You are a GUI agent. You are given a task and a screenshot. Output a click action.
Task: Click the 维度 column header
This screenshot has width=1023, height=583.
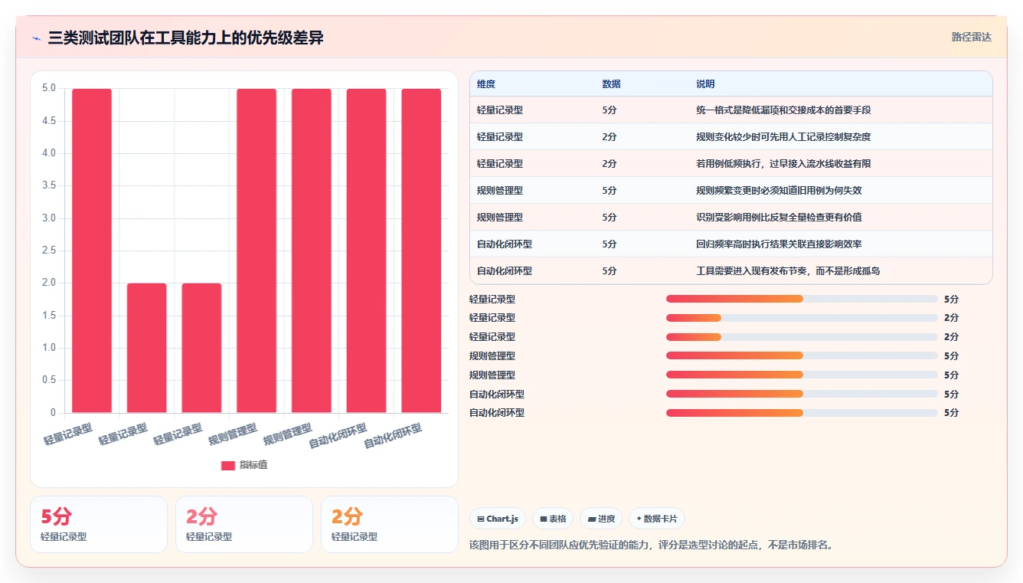pyautogui.click(x=486, y=84)
